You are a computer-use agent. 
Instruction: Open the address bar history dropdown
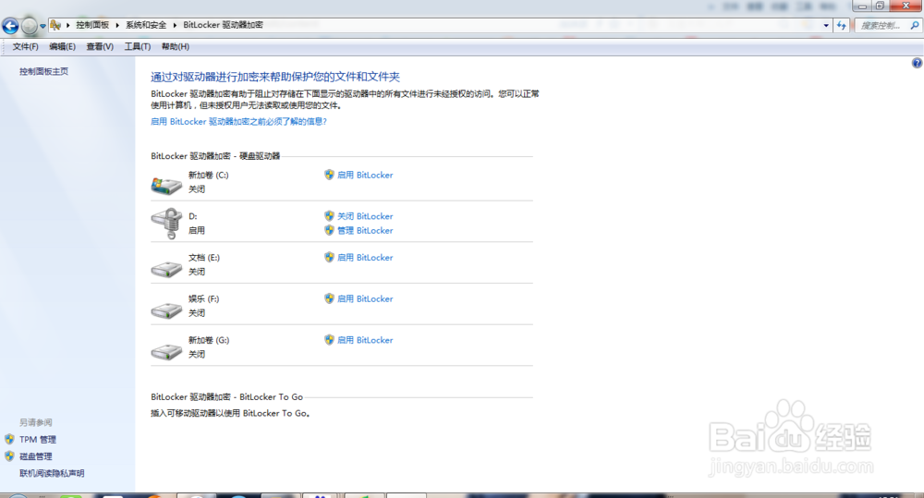click(825, 25)
